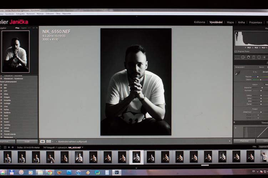Image resolution: width=268 pixels, height=178 pixels.
Task: Open the toolbar options dropdown arrow
Action: click(x=229, y=141)
